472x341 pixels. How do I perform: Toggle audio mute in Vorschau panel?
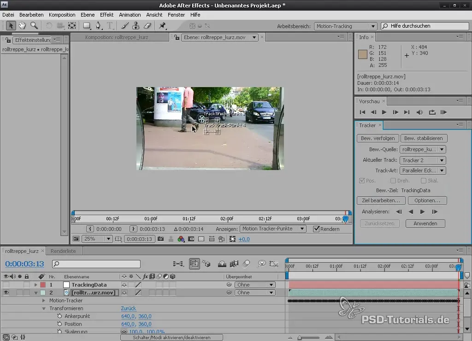coord(419,112)
